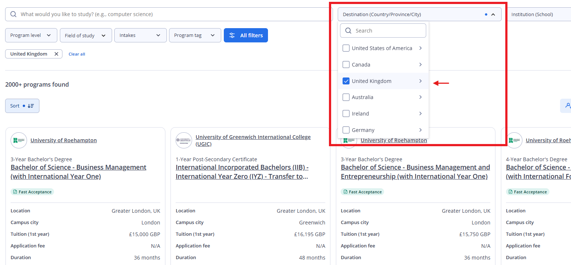Click the destination Search input field

[383, 31]
